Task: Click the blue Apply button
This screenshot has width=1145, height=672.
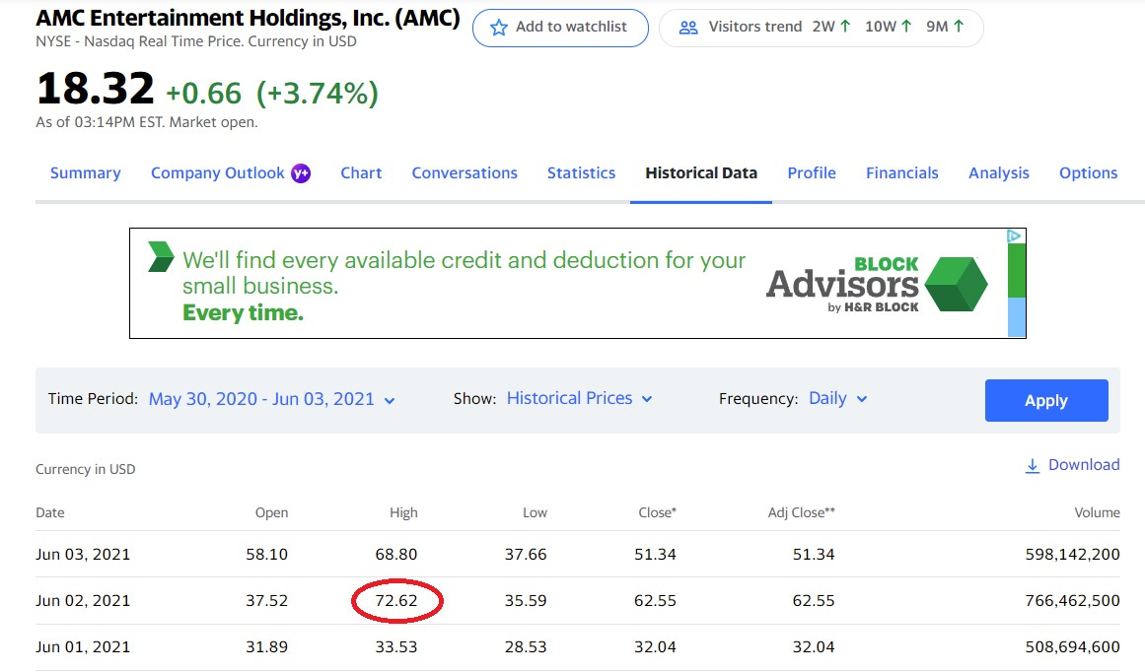Action: [1046, 401]
